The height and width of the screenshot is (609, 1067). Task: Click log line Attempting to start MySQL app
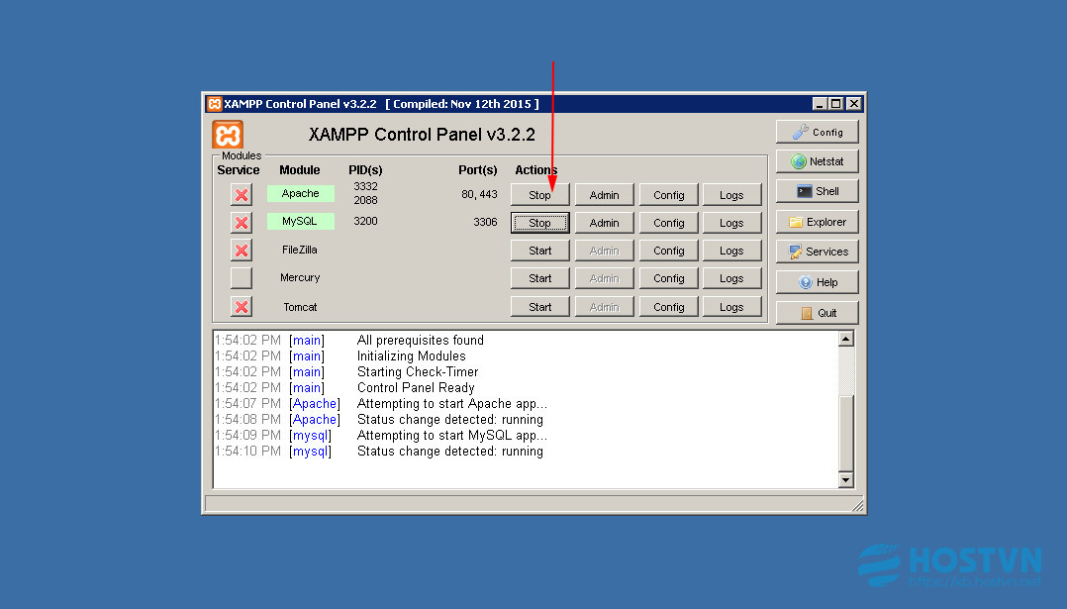click(451, 436)
